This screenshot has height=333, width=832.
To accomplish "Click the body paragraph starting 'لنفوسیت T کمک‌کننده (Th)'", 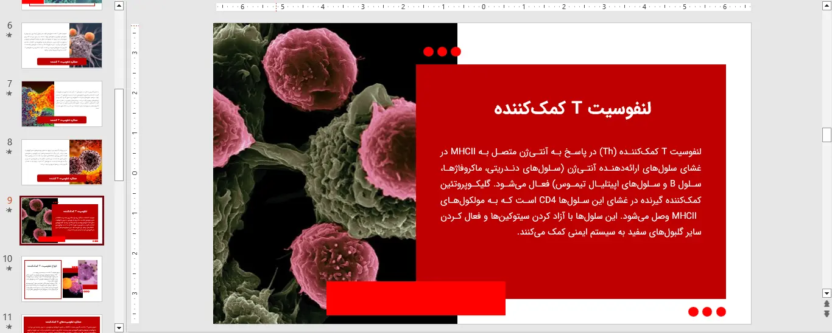I will [570, 191].
